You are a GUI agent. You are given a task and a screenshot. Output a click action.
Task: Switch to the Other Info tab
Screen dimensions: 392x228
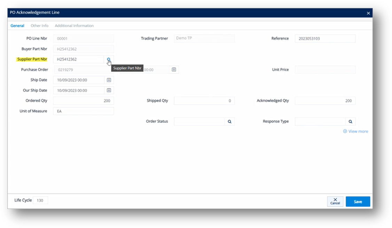click(39, 26)
